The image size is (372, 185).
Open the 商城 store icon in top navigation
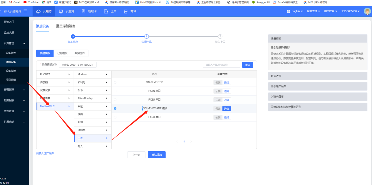point(126,11)
